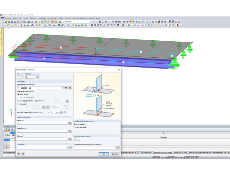230x173 pixels.
Task: Pick surfaces graphically for Superfícies nº
Action: [70, 131]
